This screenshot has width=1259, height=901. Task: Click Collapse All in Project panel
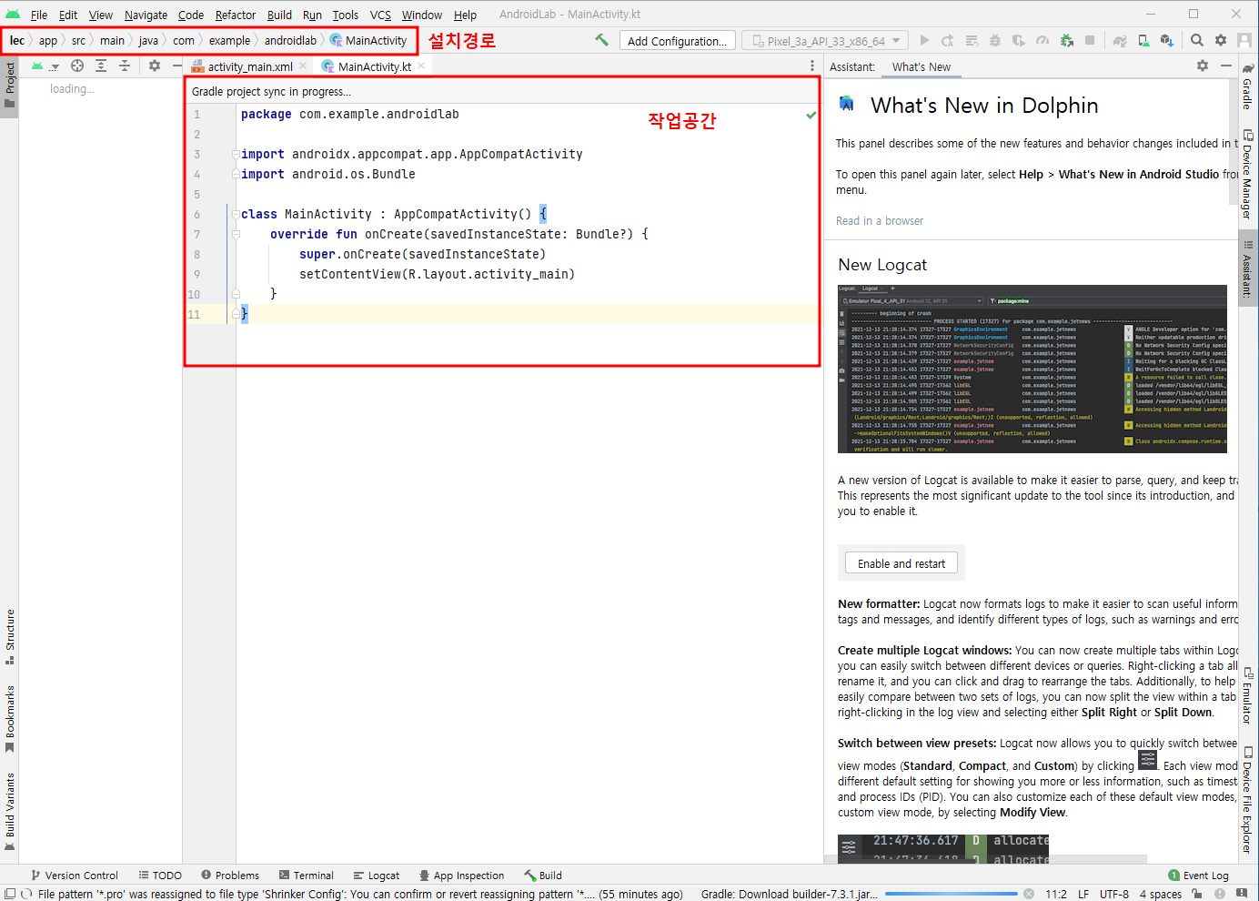(125, 66)
